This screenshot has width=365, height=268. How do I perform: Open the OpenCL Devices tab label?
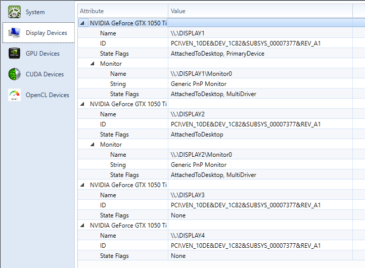48,95
